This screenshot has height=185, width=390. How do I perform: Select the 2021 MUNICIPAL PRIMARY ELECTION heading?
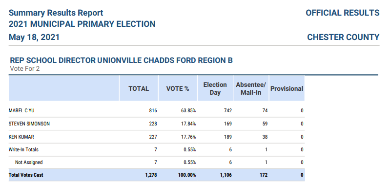click(82, 24)
